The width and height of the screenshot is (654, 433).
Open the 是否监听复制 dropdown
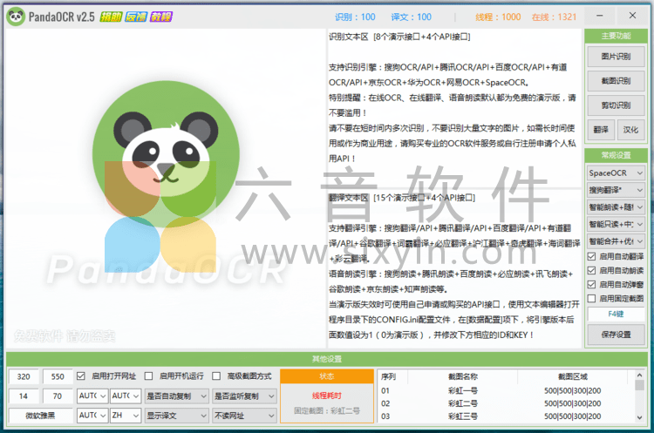[244, 396]
